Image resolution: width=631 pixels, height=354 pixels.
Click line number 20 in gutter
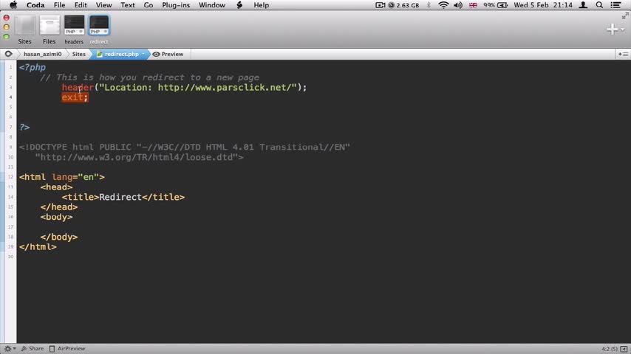click(10, 257)
